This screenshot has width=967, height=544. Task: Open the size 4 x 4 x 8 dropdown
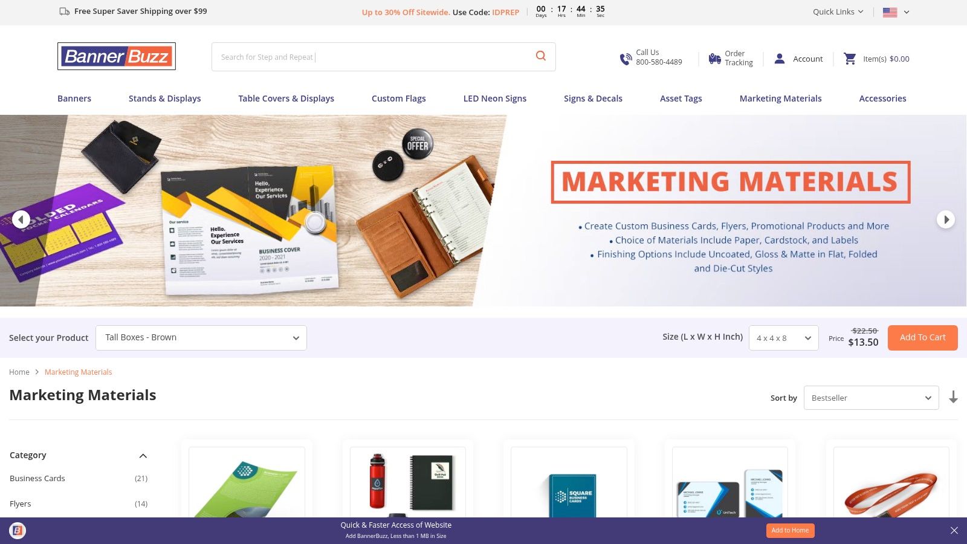[784, 338]
